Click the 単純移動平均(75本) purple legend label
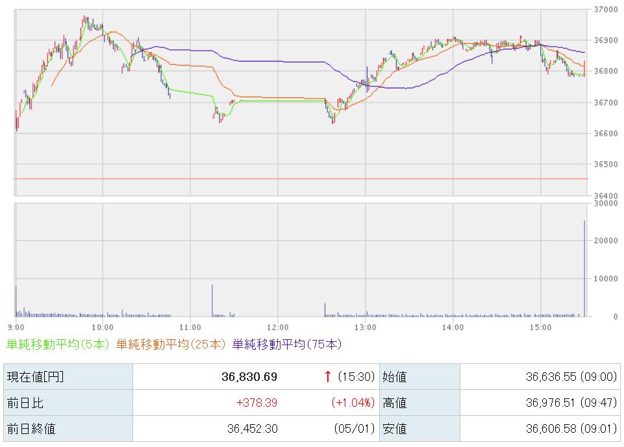624x447 pixels. click(x=287, y=344)
